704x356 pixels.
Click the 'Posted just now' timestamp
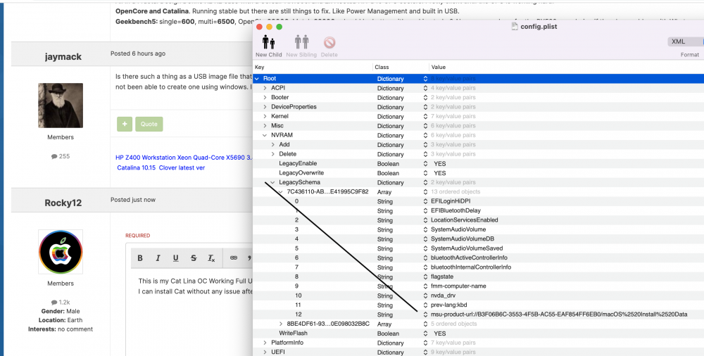pos(133,200)
